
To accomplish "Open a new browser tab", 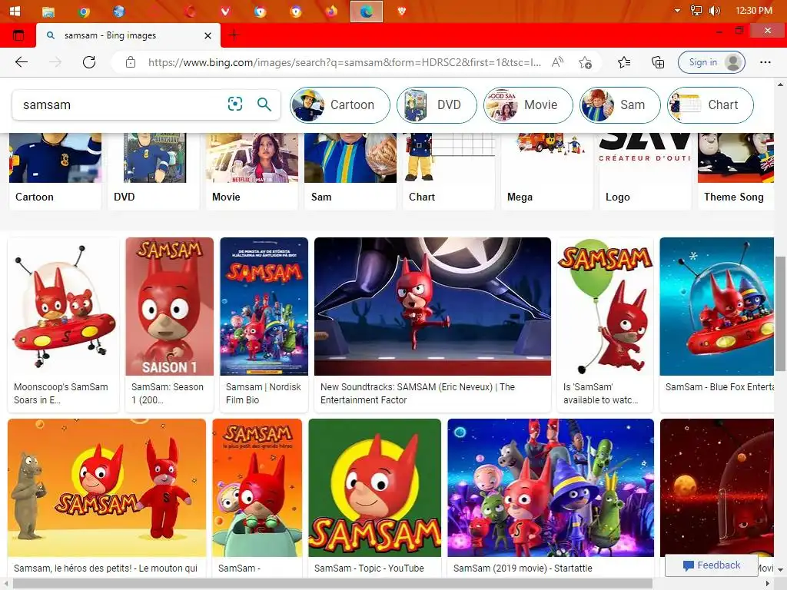I will coord(234,35).
